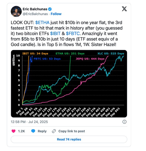This screenshot has height=151, width=146.
Task: Click the Eric Balchunas display name
Action: 35,9
